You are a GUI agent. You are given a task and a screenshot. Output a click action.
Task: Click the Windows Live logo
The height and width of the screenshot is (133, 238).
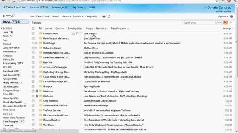coord(15,7)
